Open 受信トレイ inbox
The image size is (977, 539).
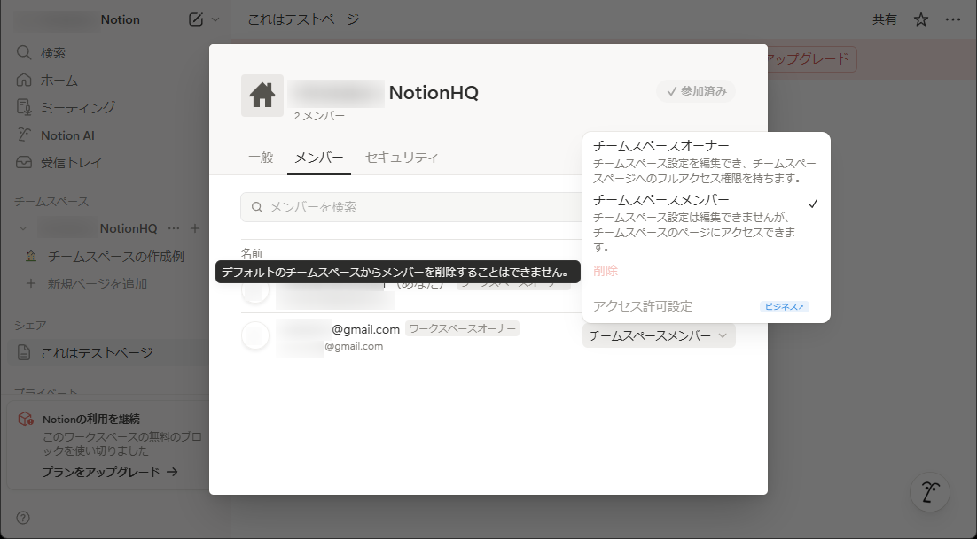point(71,163)
